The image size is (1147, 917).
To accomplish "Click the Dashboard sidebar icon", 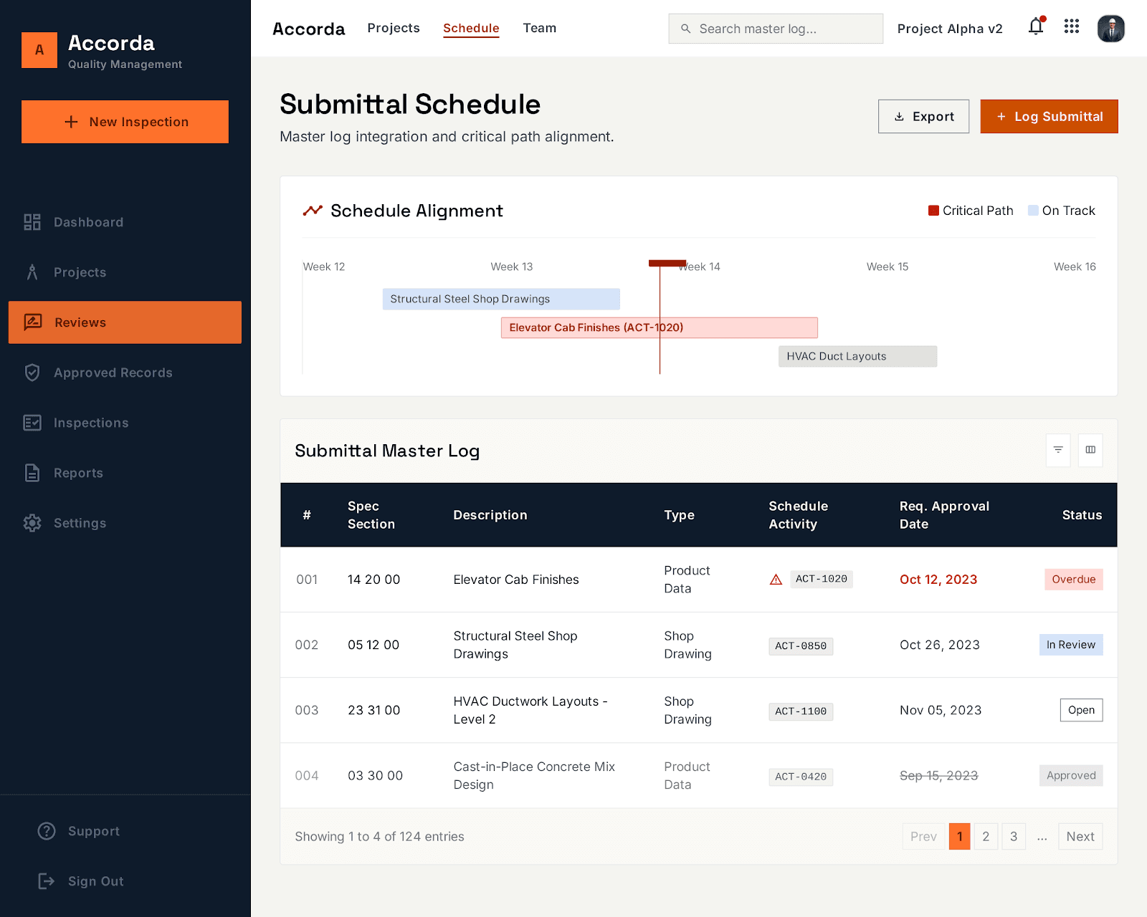I will 32,222.
